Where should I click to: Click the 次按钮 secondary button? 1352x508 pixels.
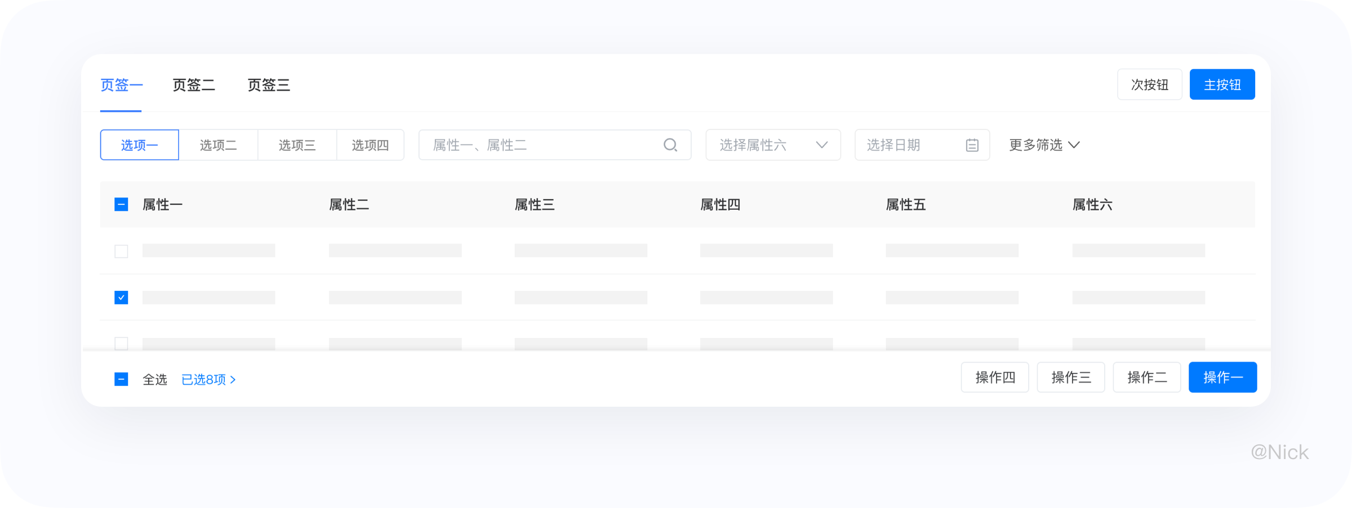pyautogui.click(x=1150, y=84)
